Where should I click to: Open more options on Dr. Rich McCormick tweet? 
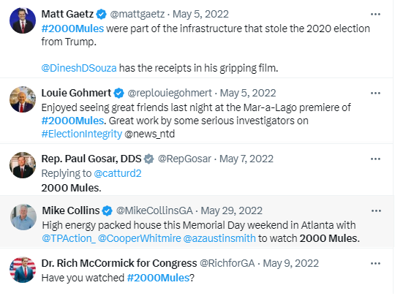click(x=375, y=264)
